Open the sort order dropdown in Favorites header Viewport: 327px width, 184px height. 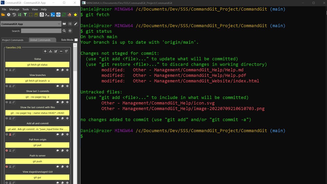tap(66, 51)
